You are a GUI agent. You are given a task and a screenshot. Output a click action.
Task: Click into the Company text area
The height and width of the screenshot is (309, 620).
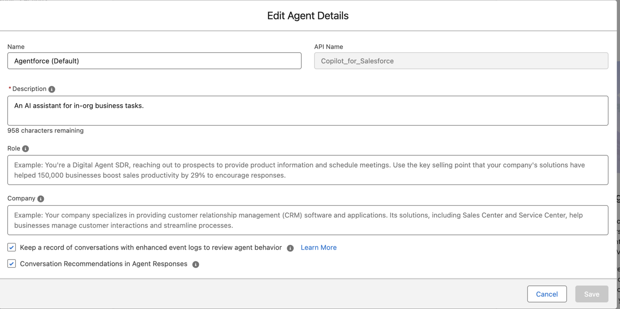pos(308,220)
